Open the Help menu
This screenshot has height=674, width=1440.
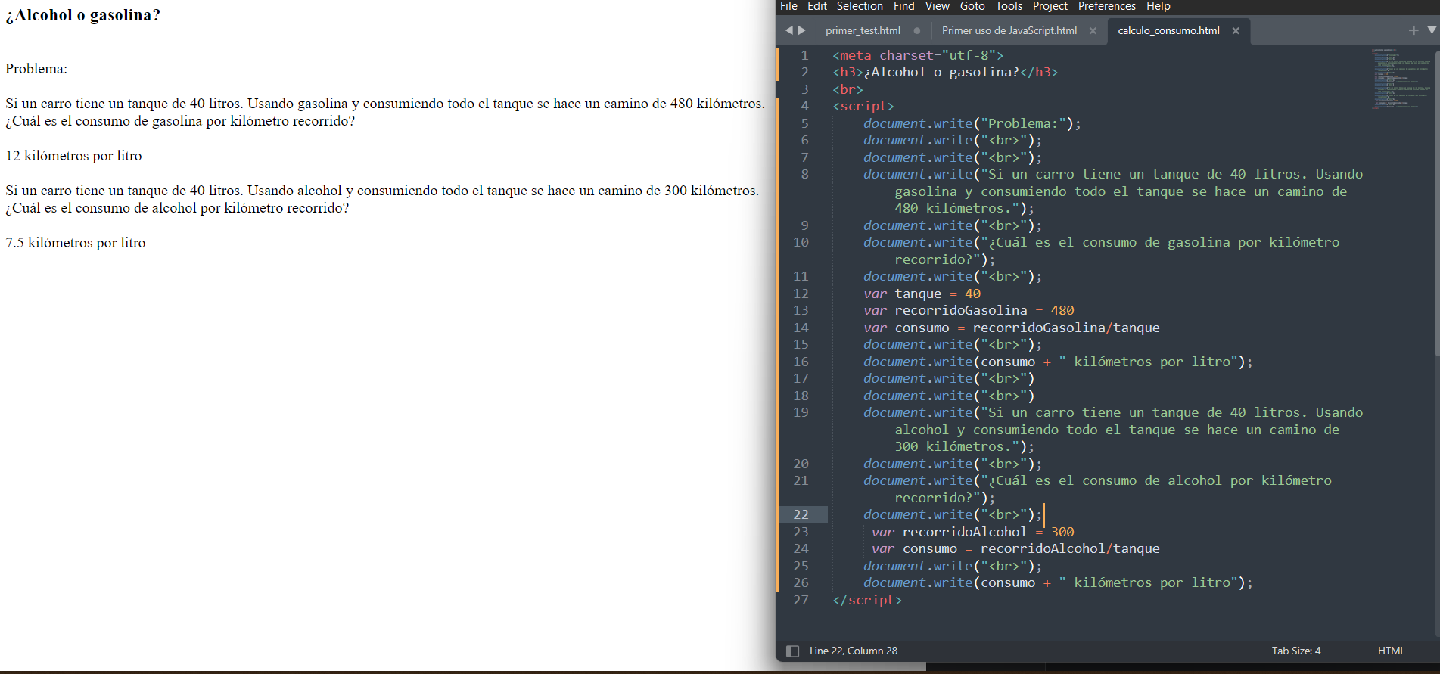(1158, 6)
